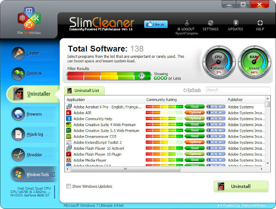
Task: Click the horizontal scrollbar thumb
Action: (125, 169)
